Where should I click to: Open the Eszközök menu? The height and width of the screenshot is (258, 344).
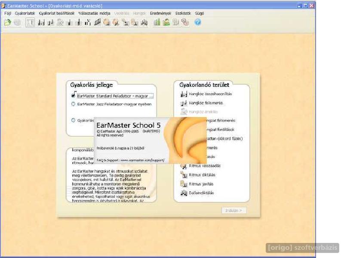coord(183,13)
